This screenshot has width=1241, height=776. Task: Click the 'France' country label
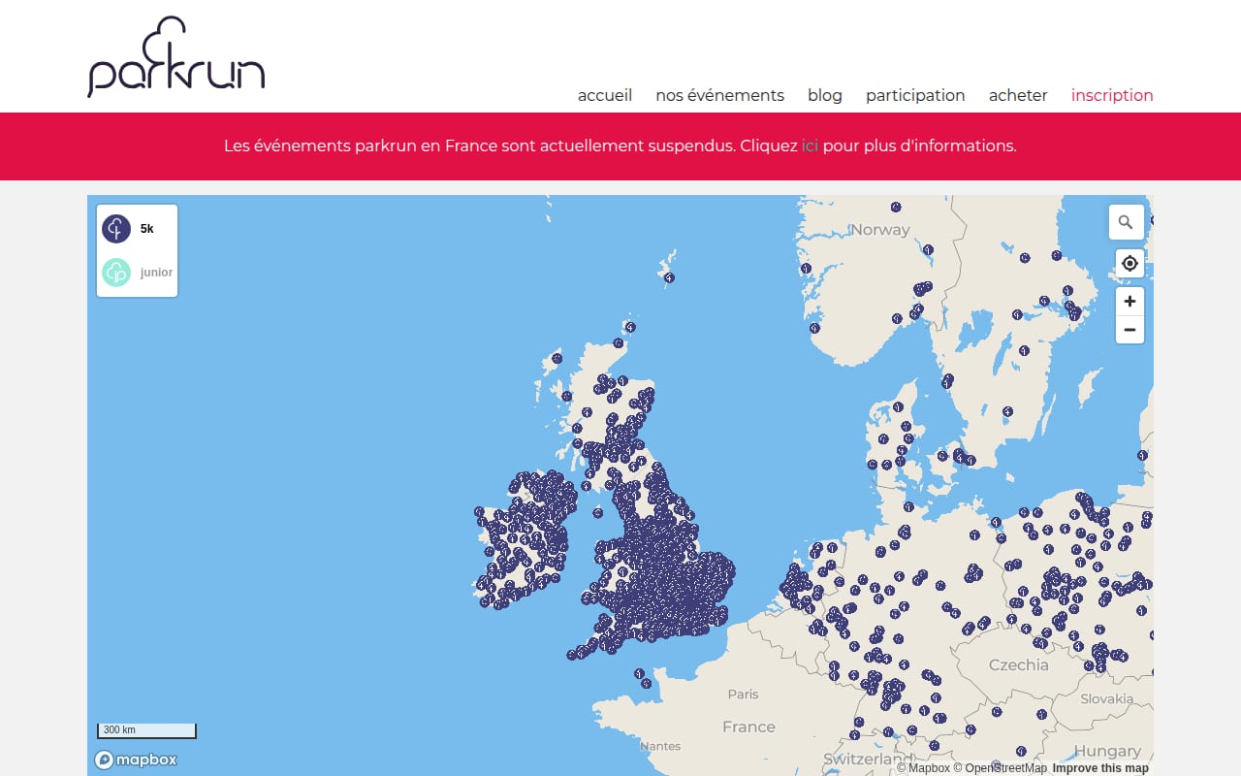coord(748,727)
